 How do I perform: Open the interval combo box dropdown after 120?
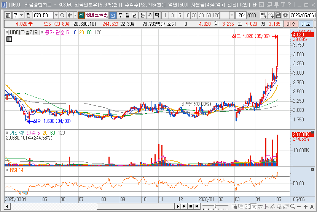(x=232, y=15)
